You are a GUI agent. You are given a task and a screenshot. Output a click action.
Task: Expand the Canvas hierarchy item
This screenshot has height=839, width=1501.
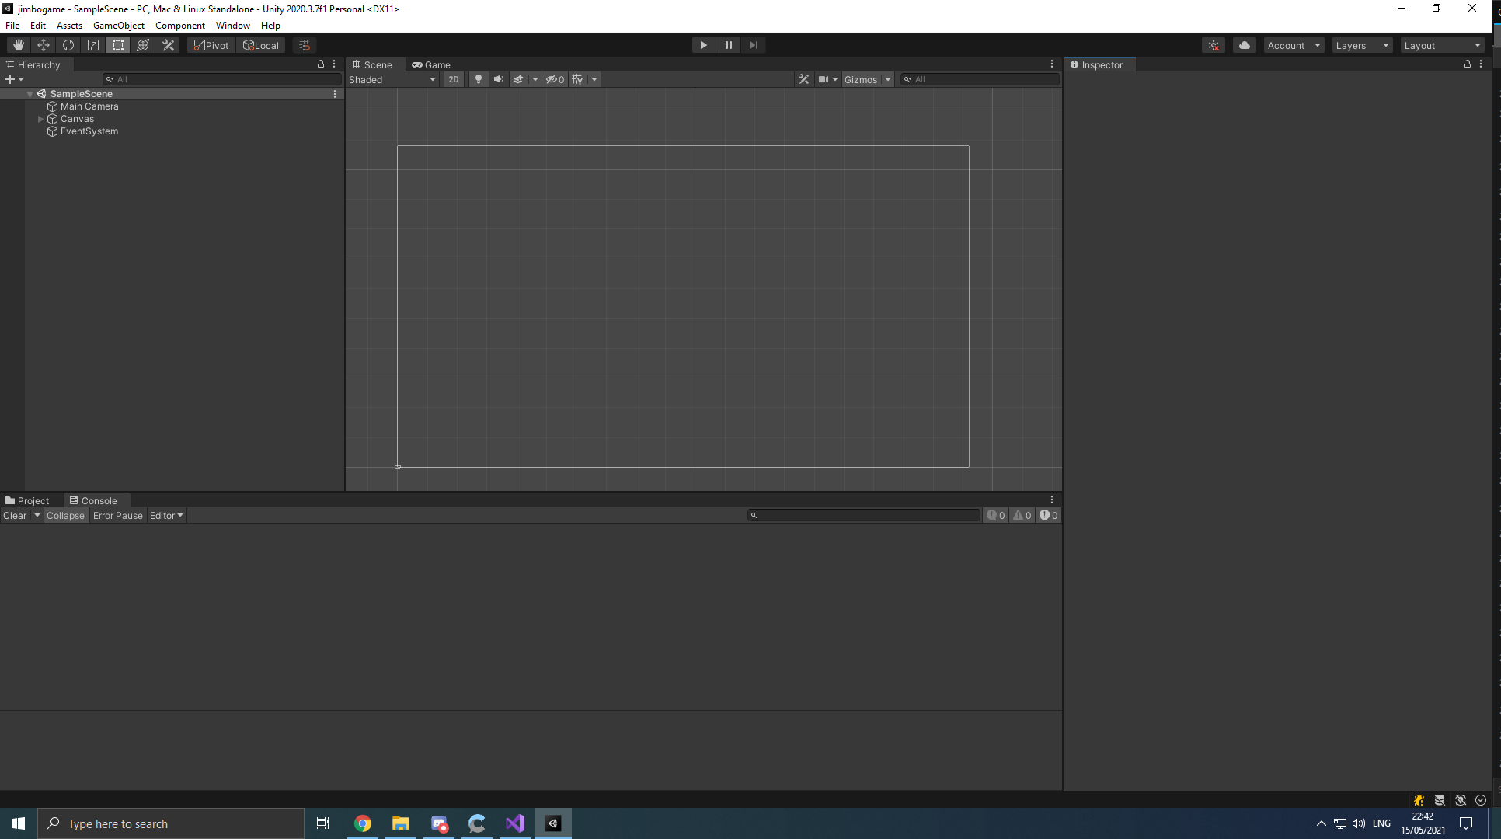point(40,118)
